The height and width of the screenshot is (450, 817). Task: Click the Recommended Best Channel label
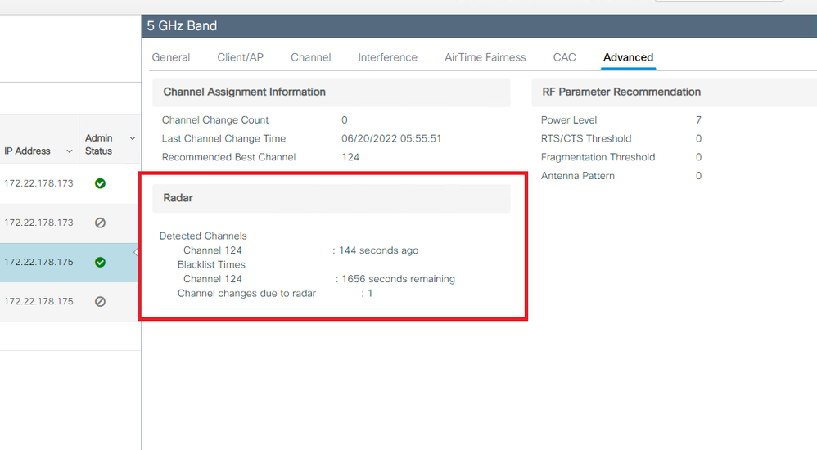click(x=228, y=157)
